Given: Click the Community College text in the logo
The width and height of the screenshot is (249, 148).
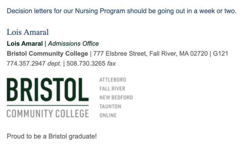Looking at the screenshot, I should coord(48,113).
